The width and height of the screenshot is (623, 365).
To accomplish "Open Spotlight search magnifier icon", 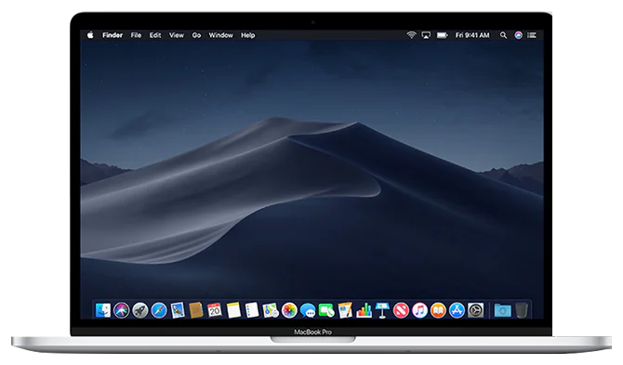I will [x=503, y=35].
